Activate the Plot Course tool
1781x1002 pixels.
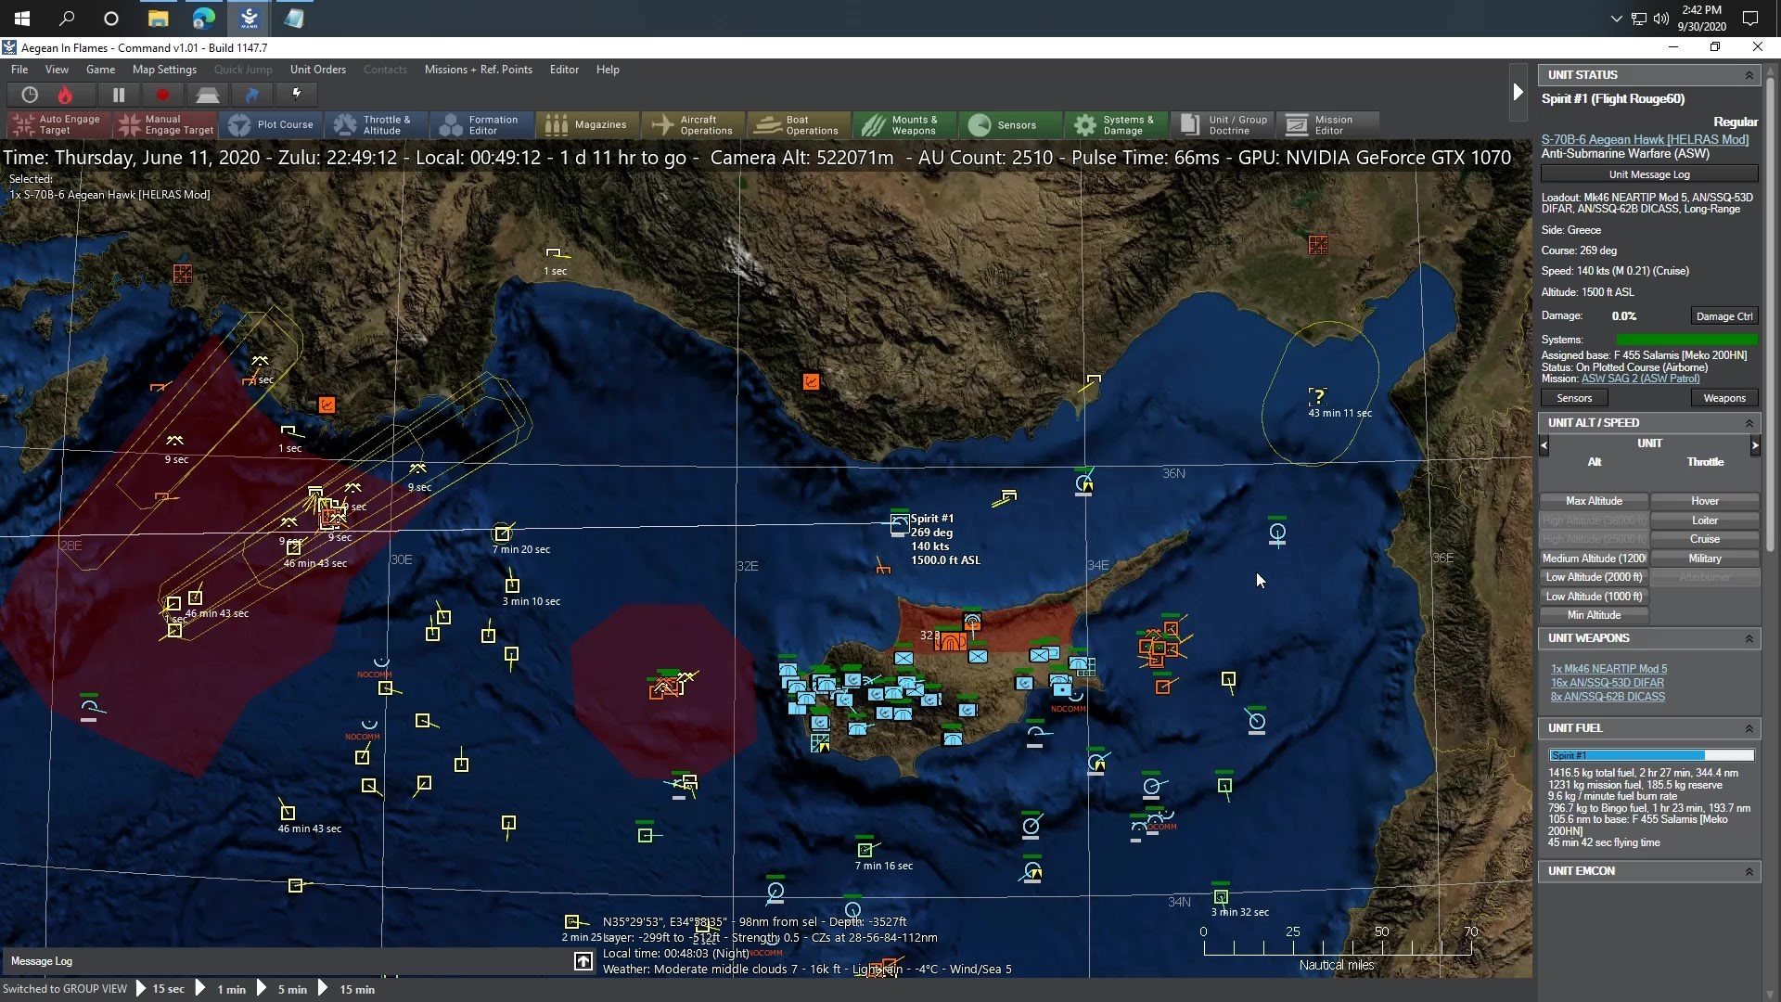pos(272,124)
